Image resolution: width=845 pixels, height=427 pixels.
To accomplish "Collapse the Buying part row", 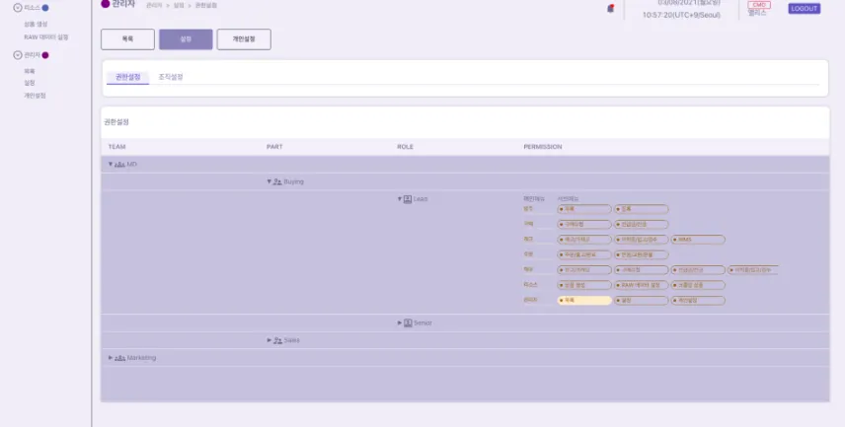I will pos(269,181).
